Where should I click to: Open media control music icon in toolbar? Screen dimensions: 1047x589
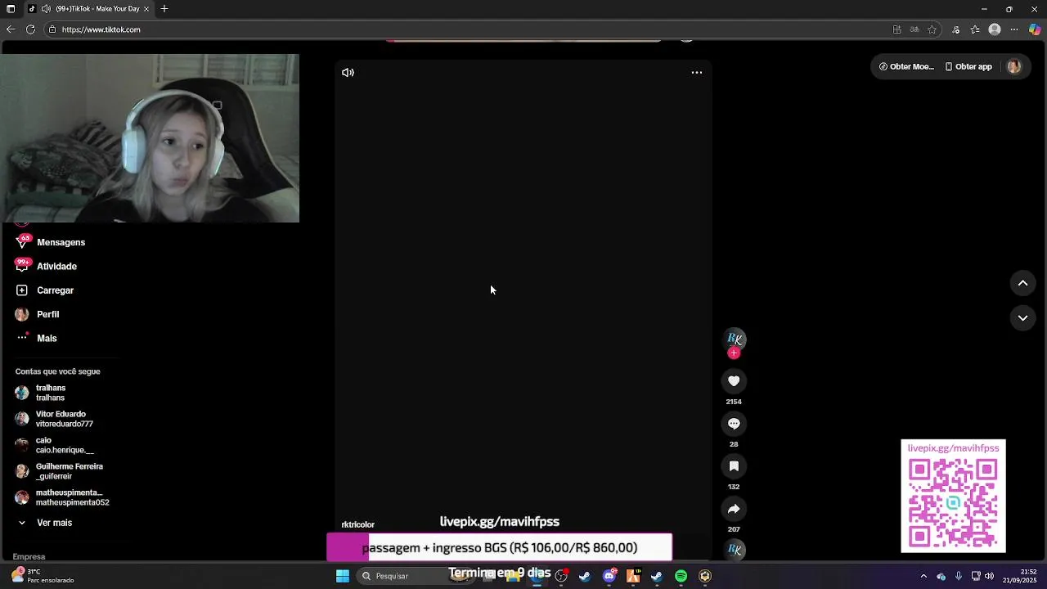click(956, 29)
